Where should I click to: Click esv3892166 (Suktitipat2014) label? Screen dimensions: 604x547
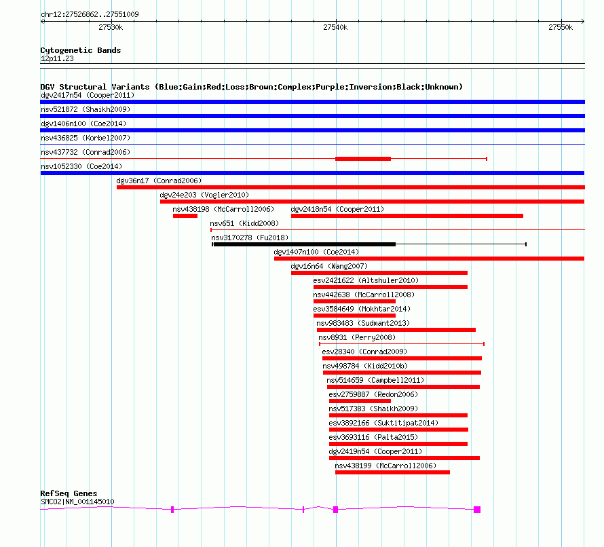pyautogui.click(x=383, y=423)
